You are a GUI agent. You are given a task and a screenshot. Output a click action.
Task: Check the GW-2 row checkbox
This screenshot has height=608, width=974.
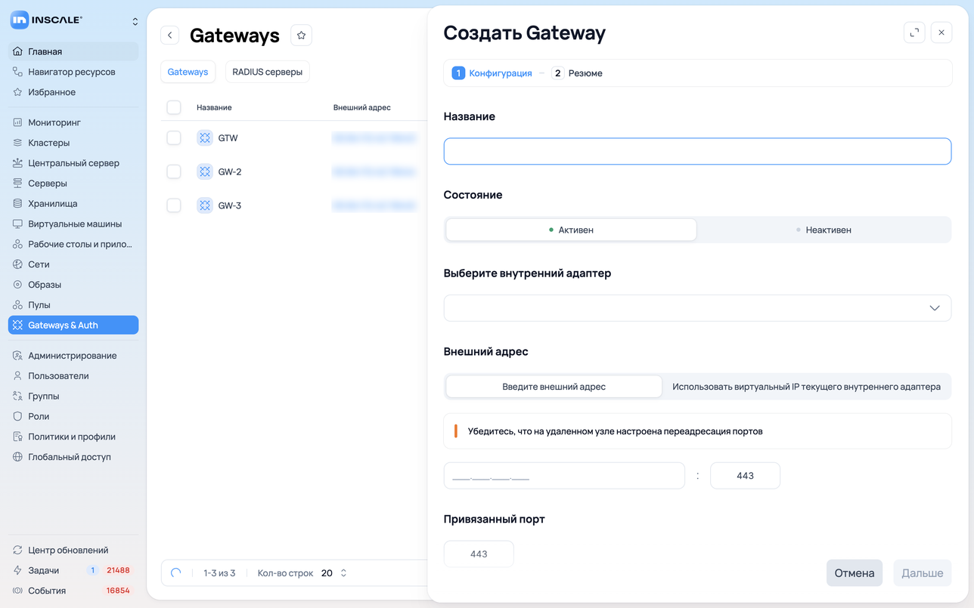174,171
